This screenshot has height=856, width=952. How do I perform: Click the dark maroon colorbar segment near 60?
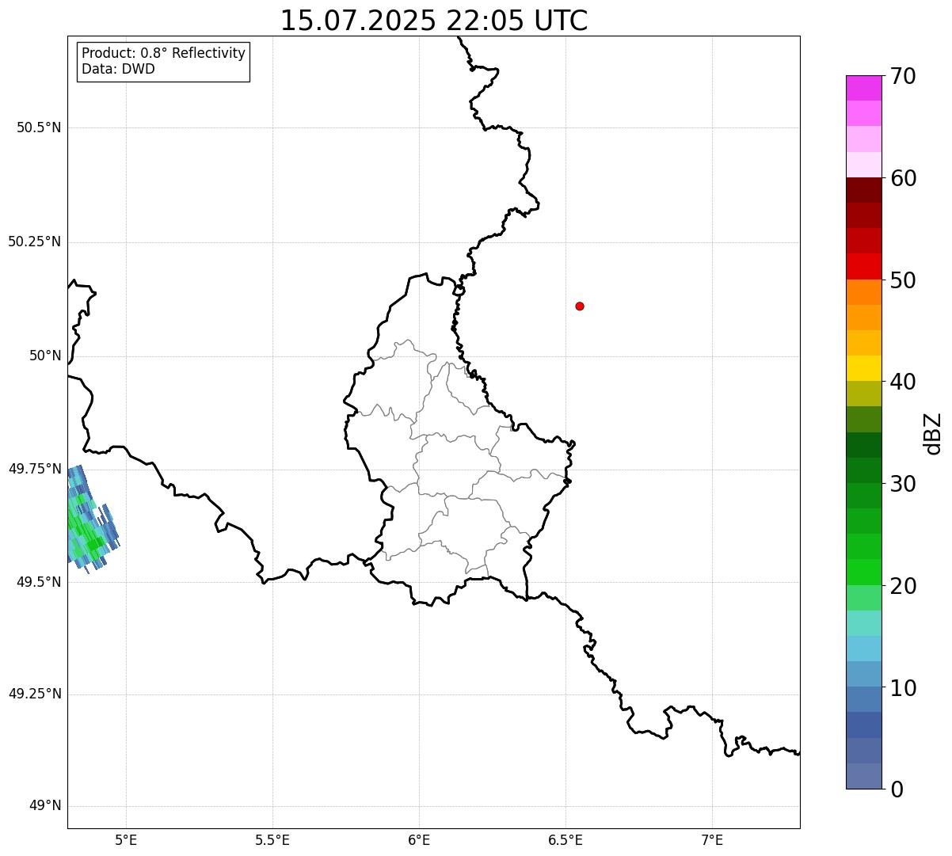[863, 190]
